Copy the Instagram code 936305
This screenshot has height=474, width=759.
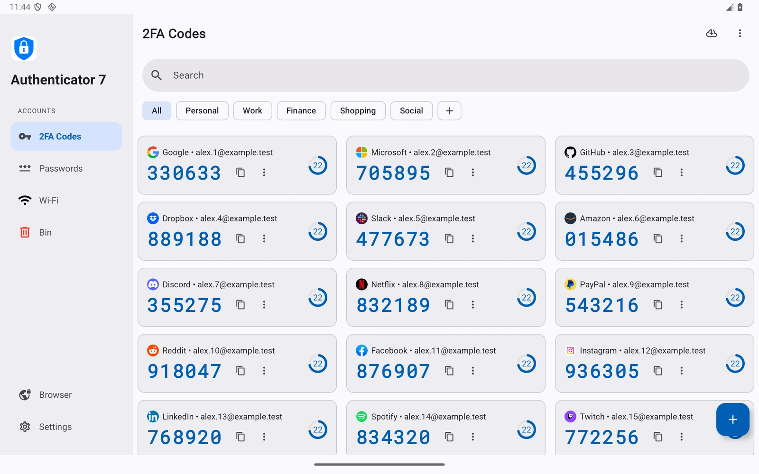pyautogui.click(x=658, y=371)
